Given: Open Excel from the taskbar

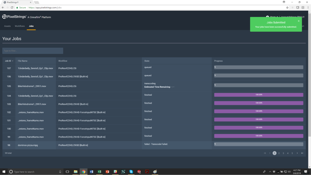Looking at the screenshot, I should pos(99,172).
